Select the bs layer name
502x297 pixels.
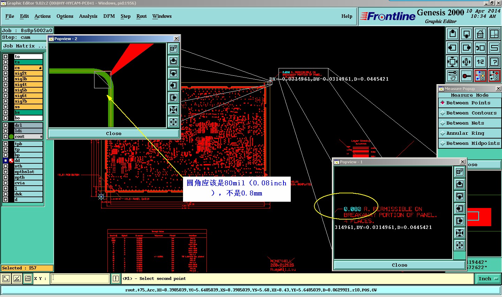coord(28,112)
